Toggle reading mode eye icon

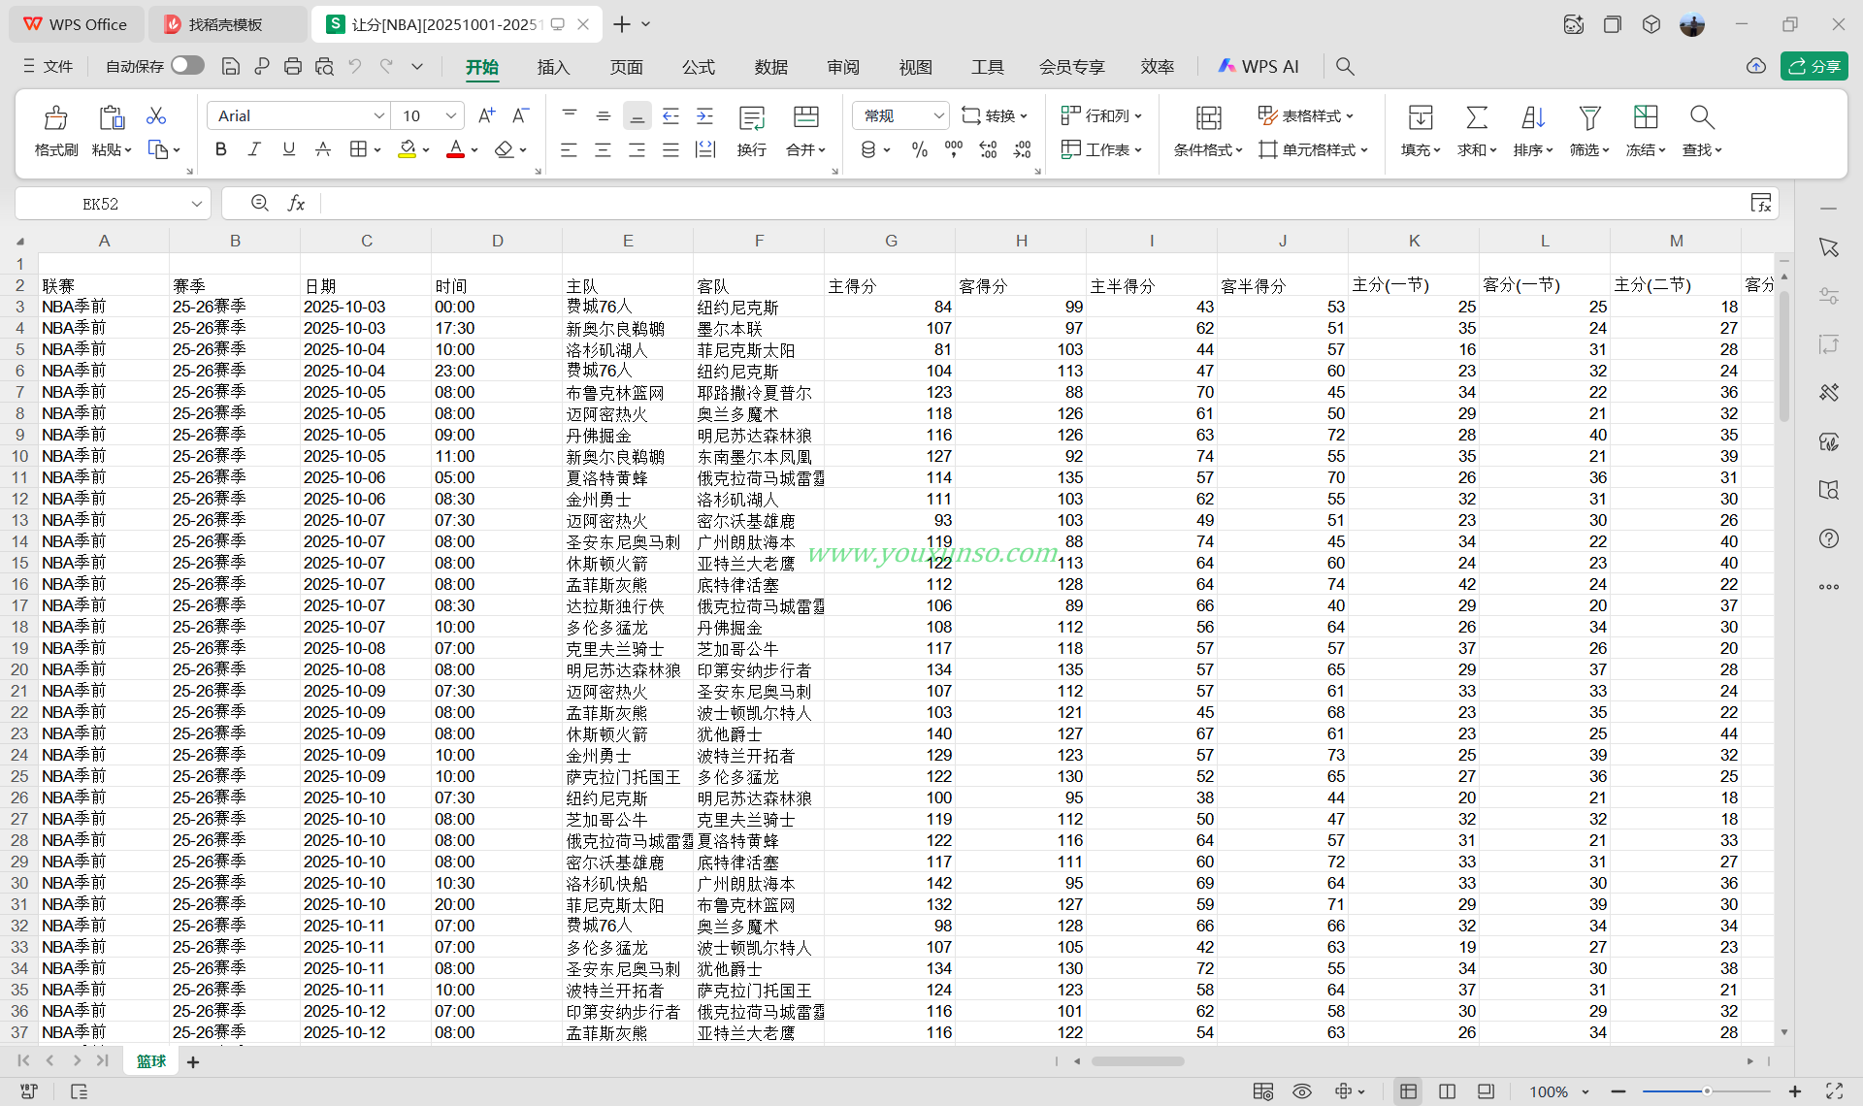tap(1302, 1091)
